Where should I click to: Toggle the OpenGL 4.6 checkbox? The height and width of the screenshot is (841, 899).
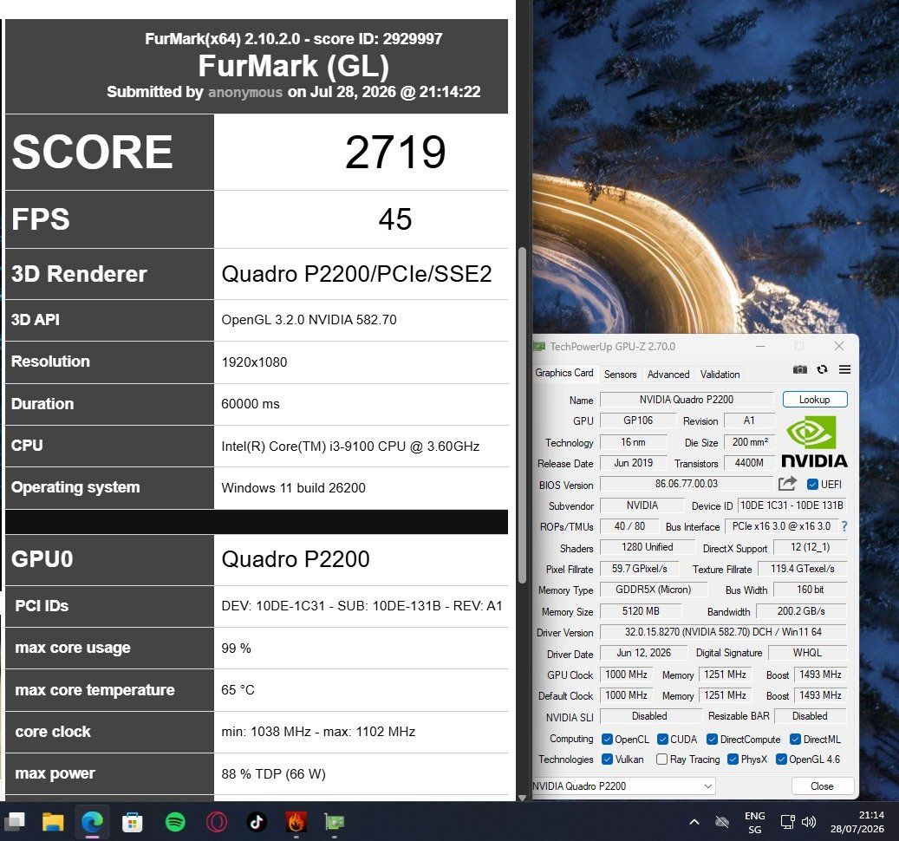point(781,759)
